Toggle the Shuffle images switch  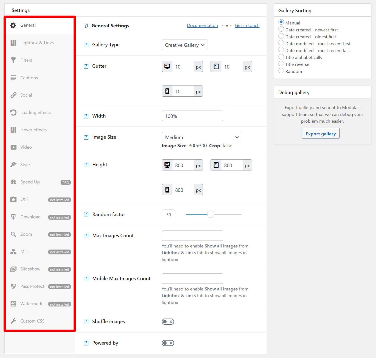click(x=168, y=322)
